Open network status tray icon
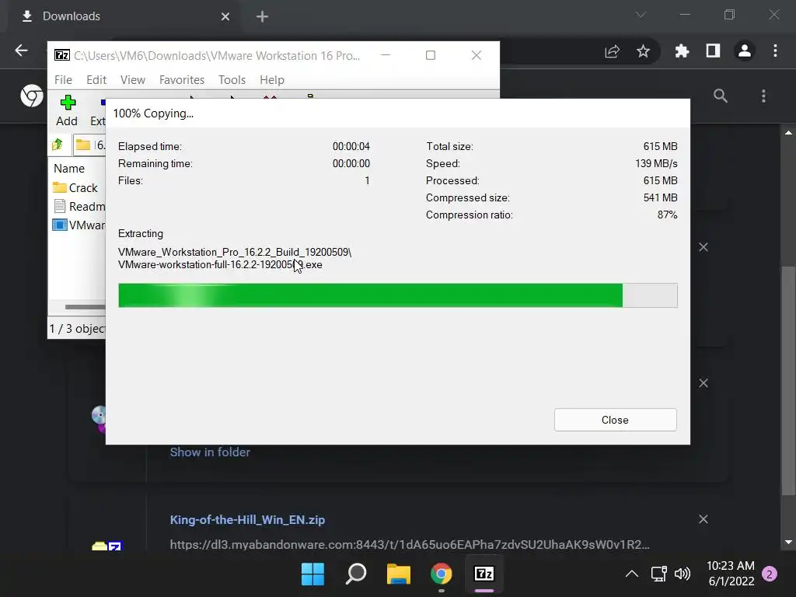Viewport: 796px width, 597px height. [x=658, y=574]
